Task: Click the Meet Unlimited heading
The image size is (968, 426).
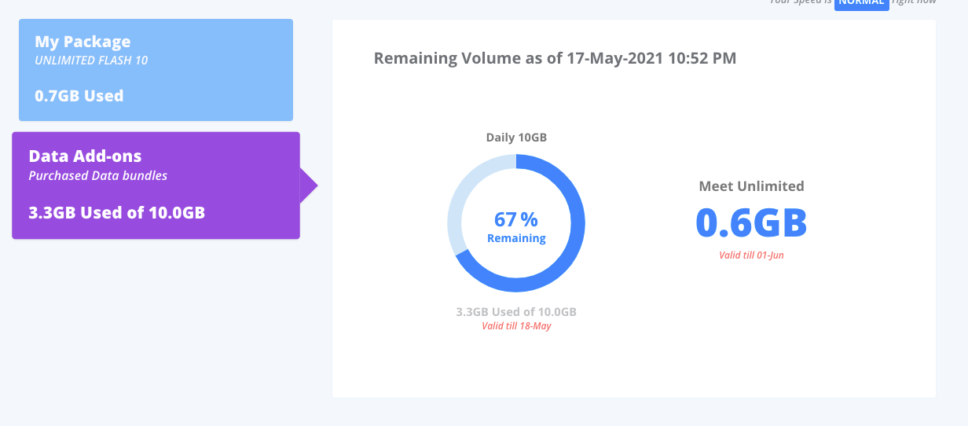Action: [x=751, y=186]
